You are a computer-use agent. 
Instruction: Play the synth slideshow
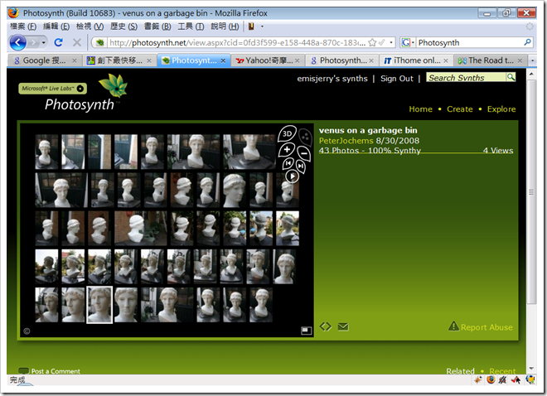[293, 176]
